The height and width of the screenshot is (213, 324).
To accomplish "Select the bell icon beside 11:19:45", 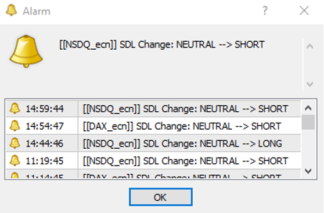I will click(15, 161).
